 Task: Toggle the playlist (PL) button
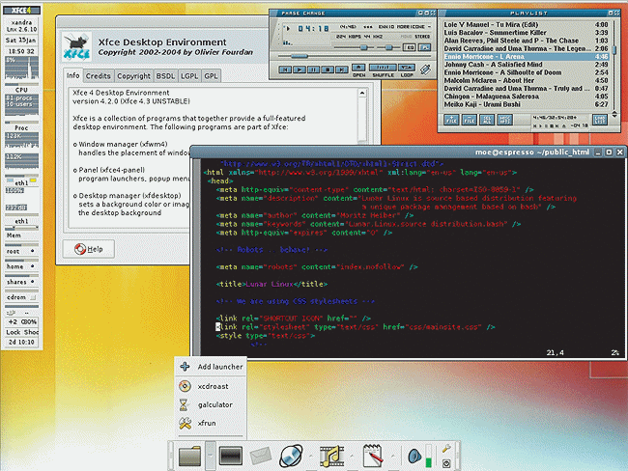point(424,47)
